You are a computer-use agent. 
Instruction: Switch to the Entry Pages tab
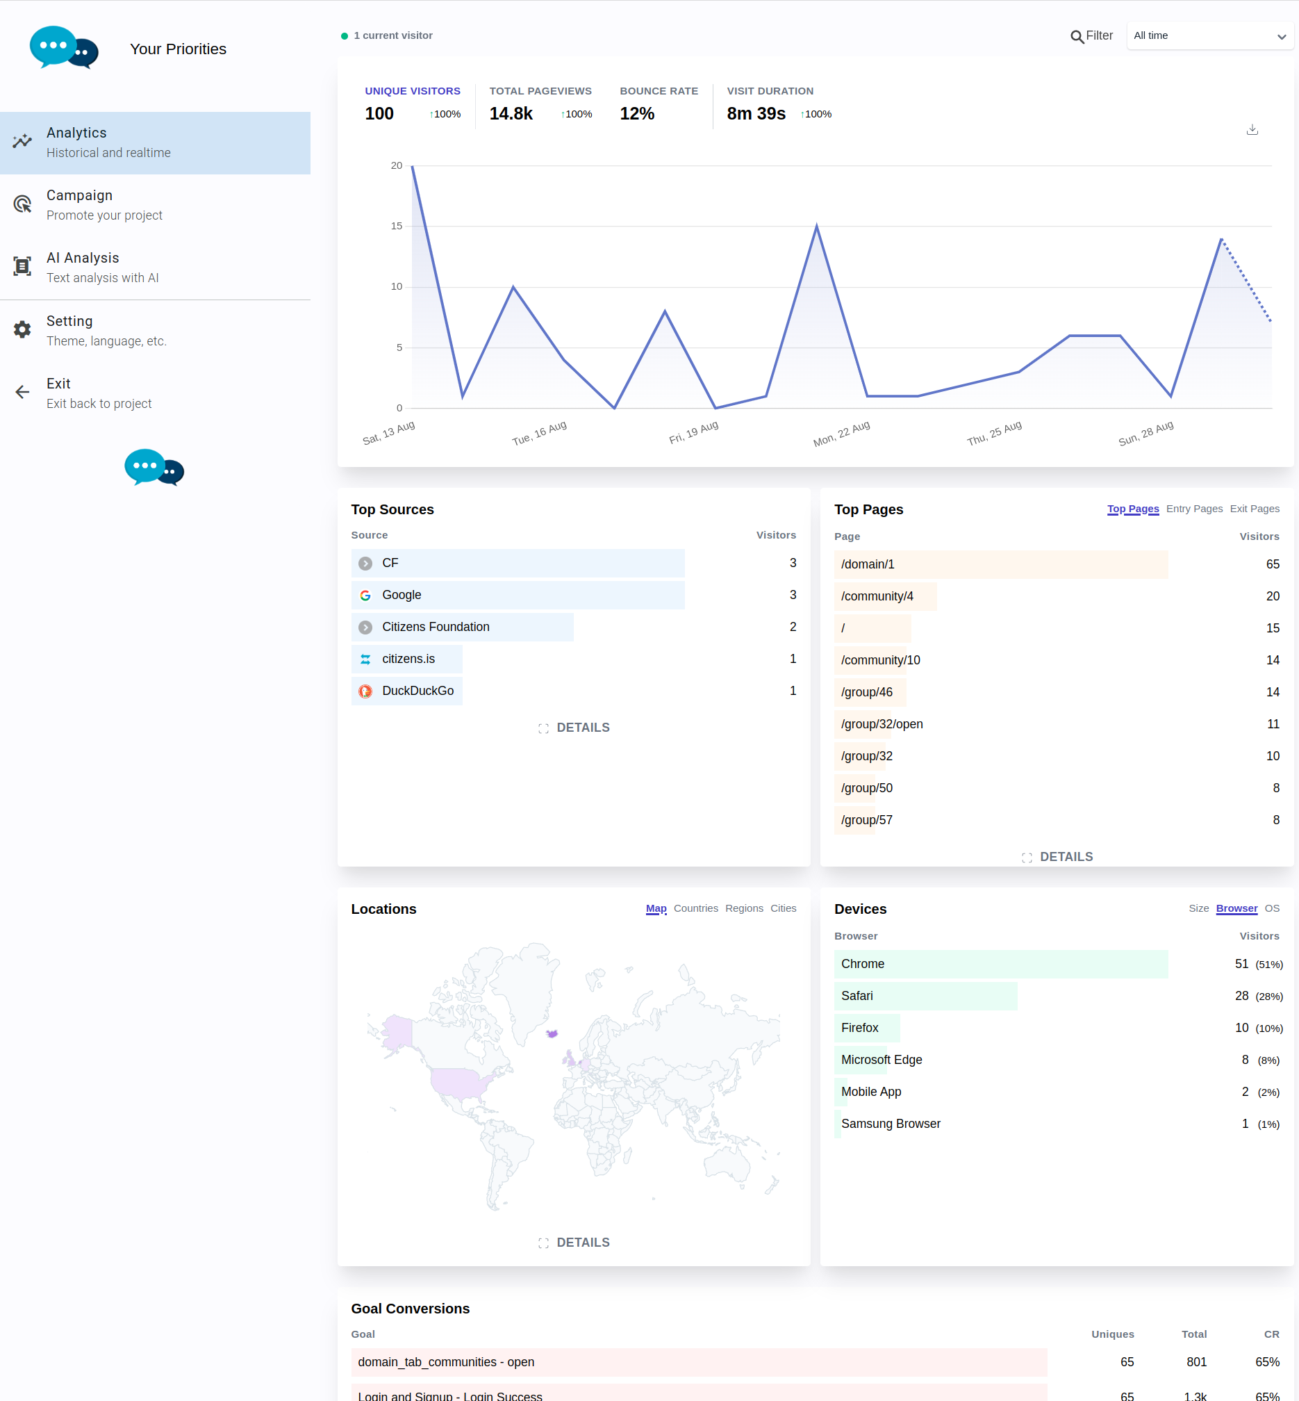tap(1194, 509)
